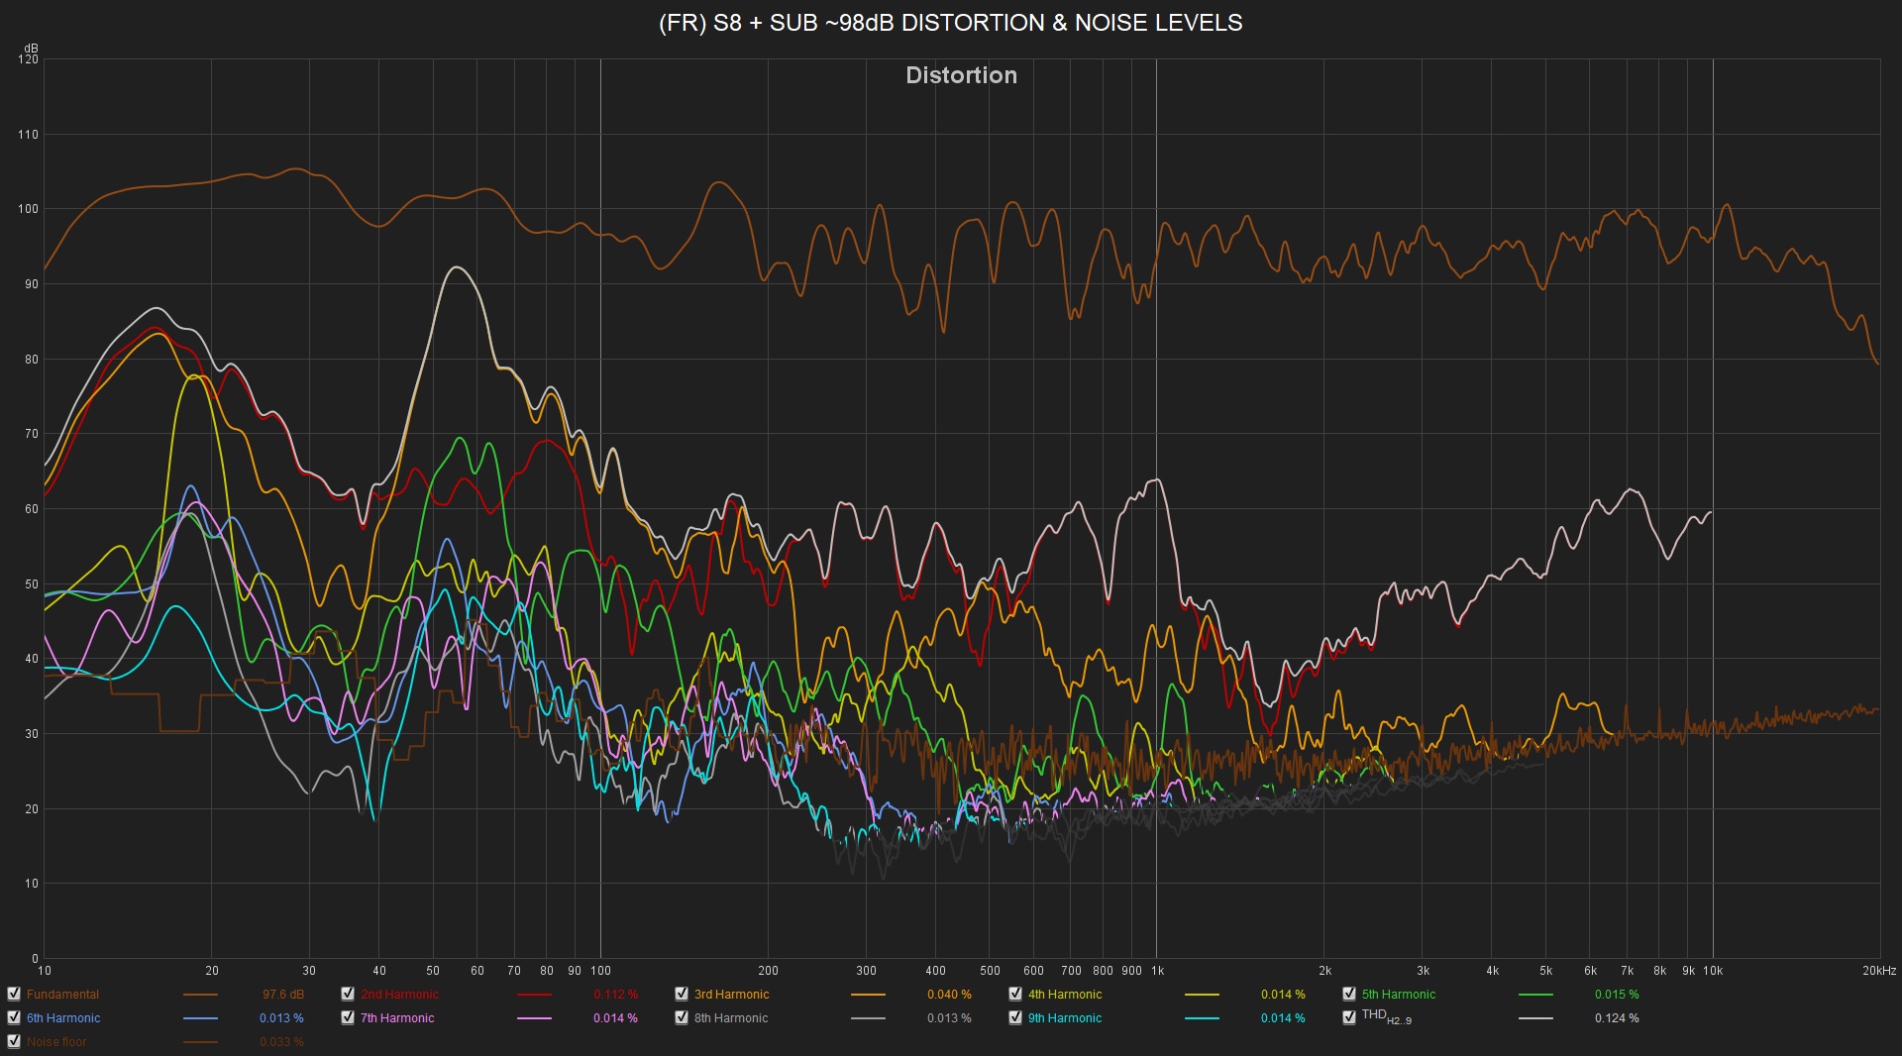Click the 6th Harmonic legend label
The image size is (1902, 1056).
tap(63, 1018)
